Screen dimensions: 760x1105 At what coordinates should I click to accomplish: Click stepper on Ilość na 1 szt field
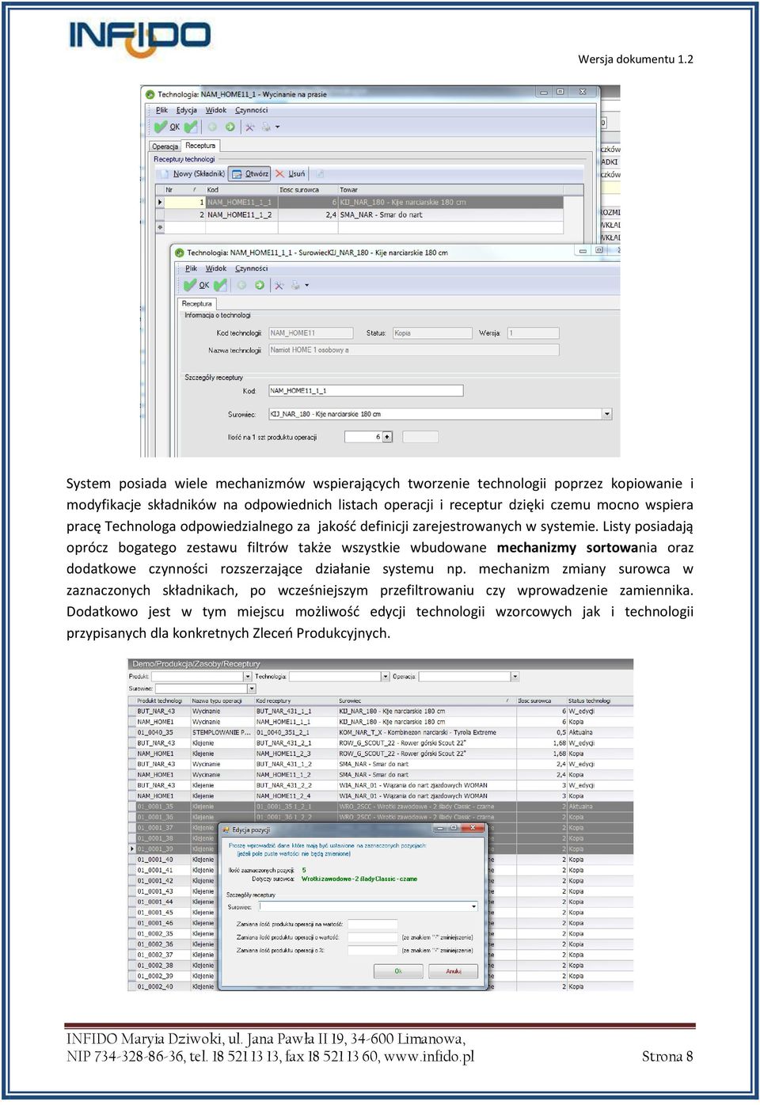pos(388,437)
